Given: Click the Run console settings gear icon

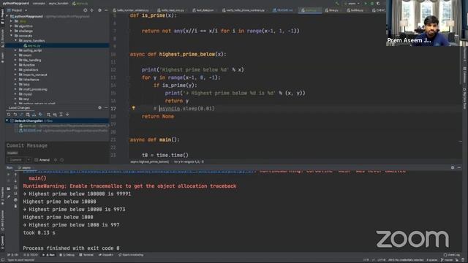Looking at the screenshot, I should pyautogui.click(x=453, y=167).
